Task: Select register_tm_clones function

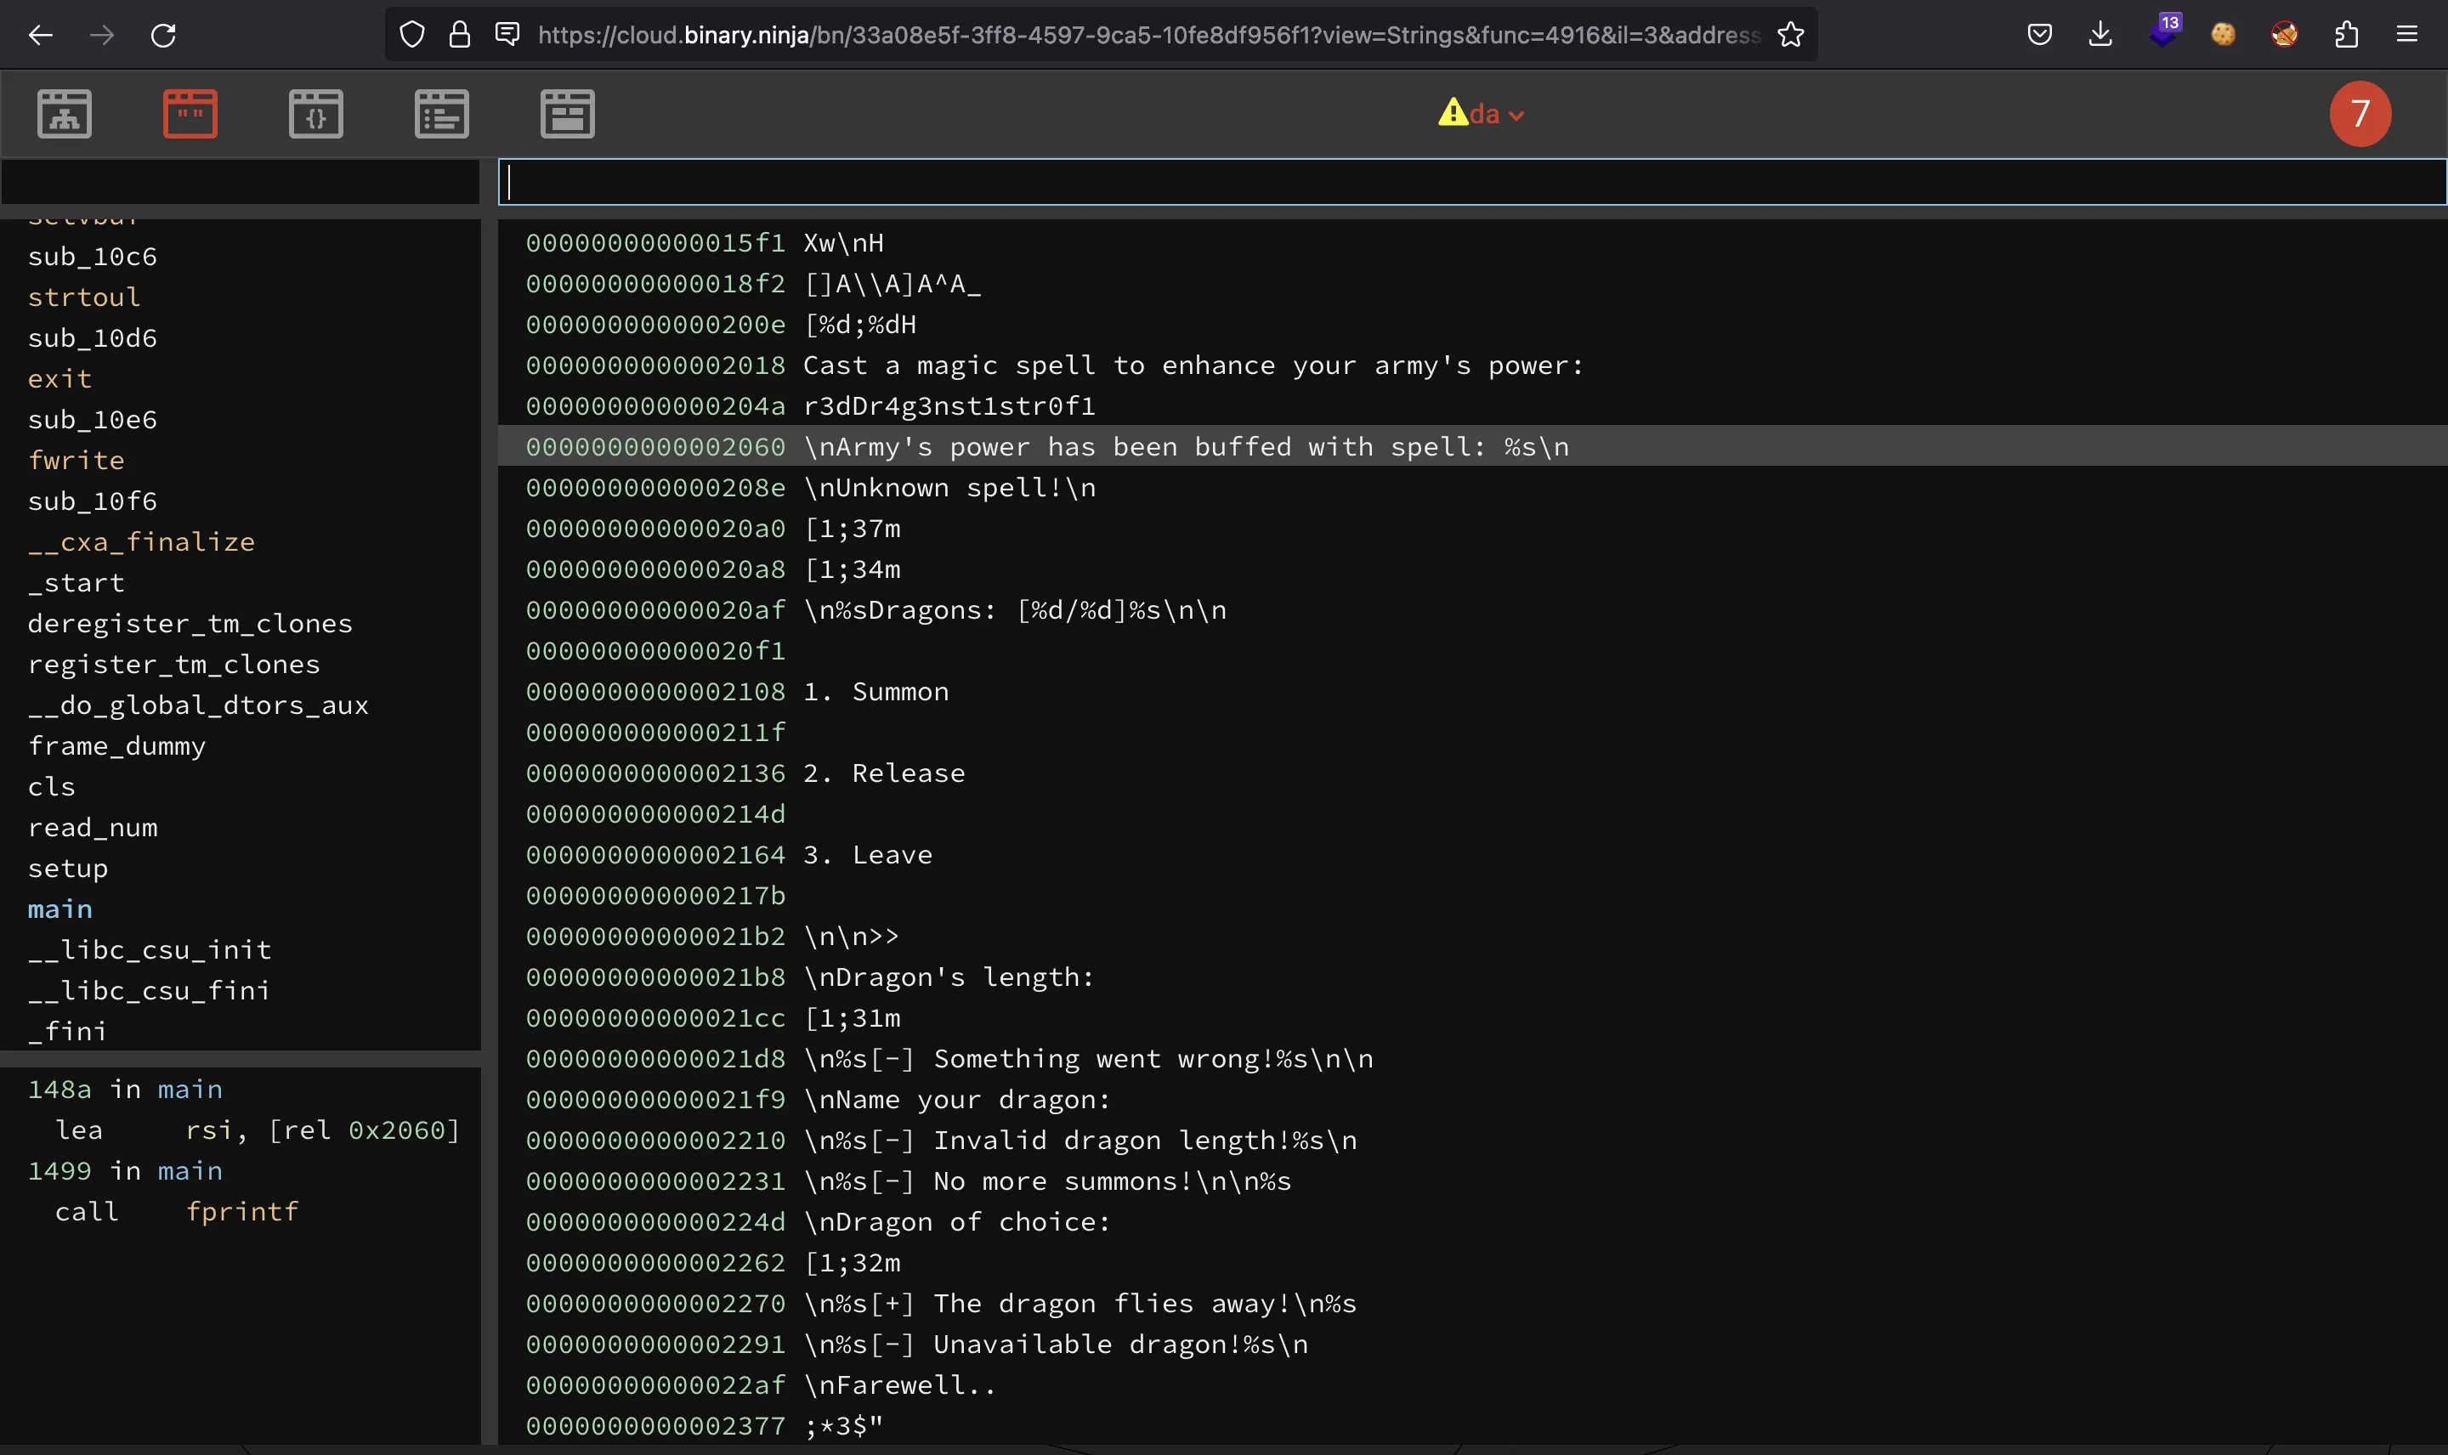Action: tap(173, 665)
